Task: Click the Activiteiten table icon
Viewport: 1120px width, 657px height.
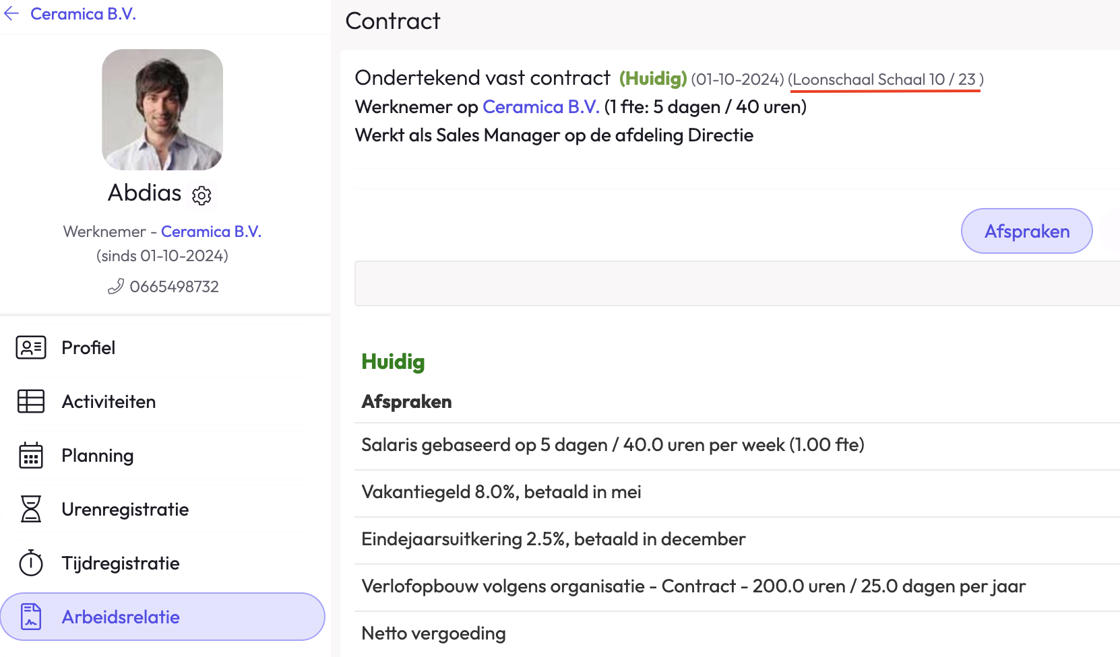Action: (31, 401)
